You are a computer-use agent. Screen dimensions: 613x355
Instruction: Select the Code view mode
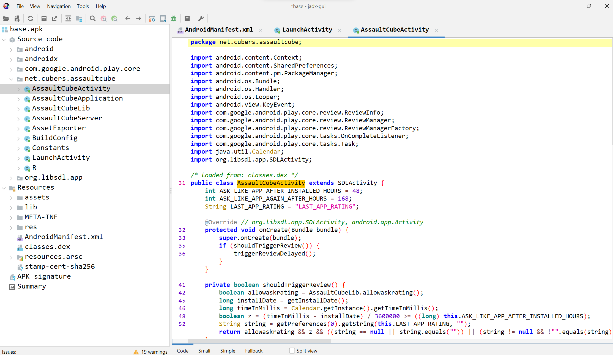click(x=182, y=351)
